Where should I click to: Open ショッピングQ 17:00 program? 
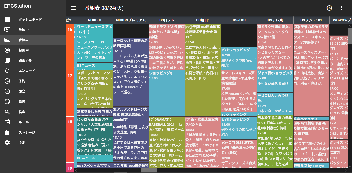(167, 93)
